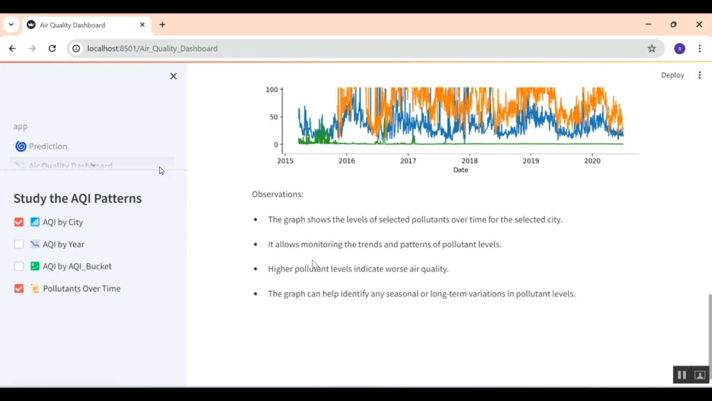Close the Streamlit sidebar
Image resolution: width=712 pixels, height=401 pixels.
coord(173,76)
